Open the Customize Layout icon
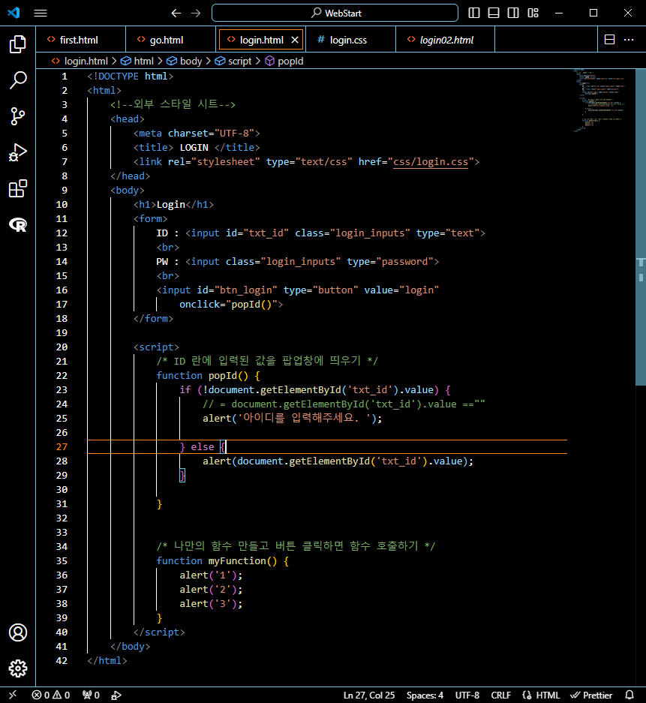Image resolution: width=646 pixels, height=703 pixels. pyautogui.click(x=533, y=13)
